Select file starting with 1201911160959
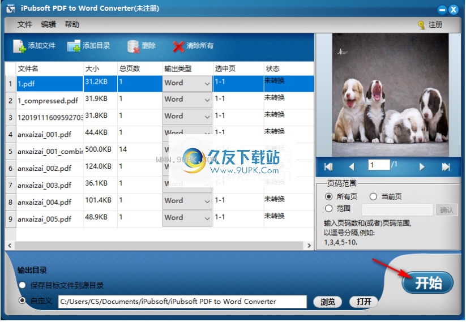Image resolution: width=466 pixels, height=322 pixels. coord(50,118)
